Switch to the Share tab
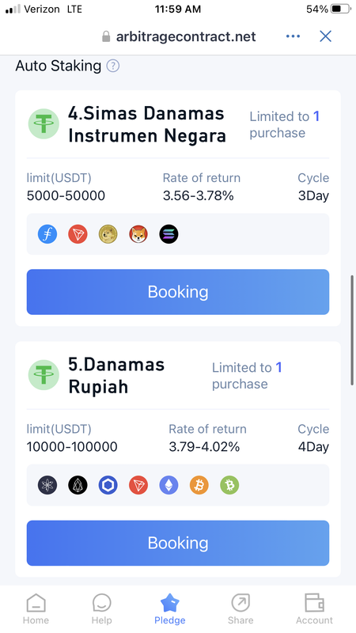 point(240,609)
